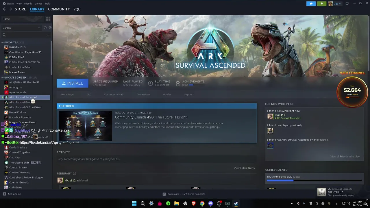Toggle the show ready-to-play games filter
Image resolution: width=370 pixels, height=208 pixels.
coord(50,28)
